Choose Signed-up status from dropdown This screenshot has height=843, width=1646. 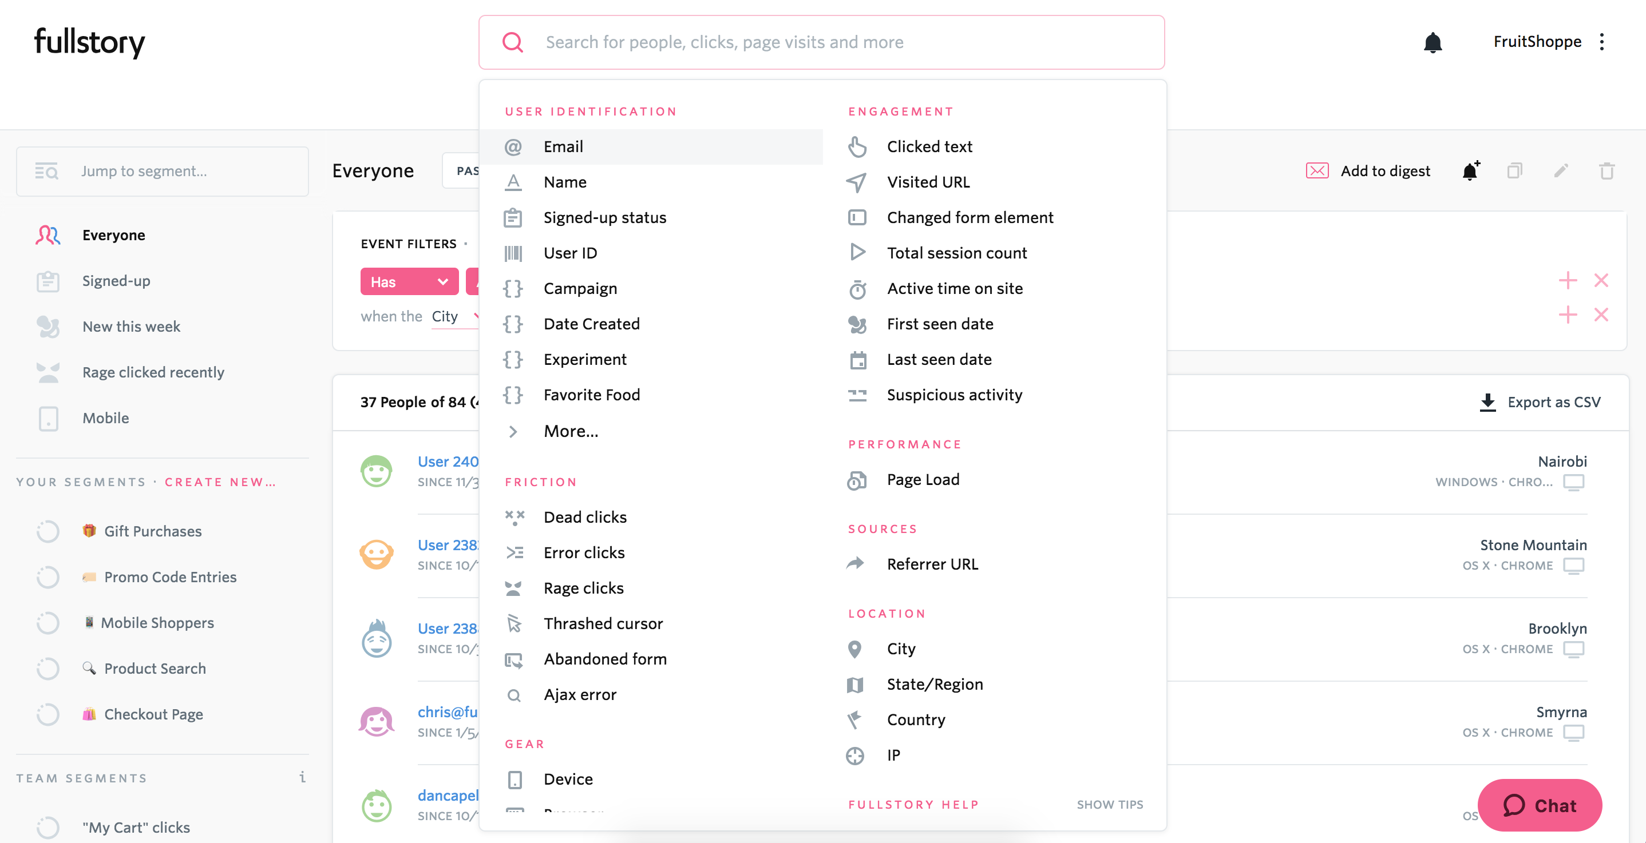[x=651, y=218]
